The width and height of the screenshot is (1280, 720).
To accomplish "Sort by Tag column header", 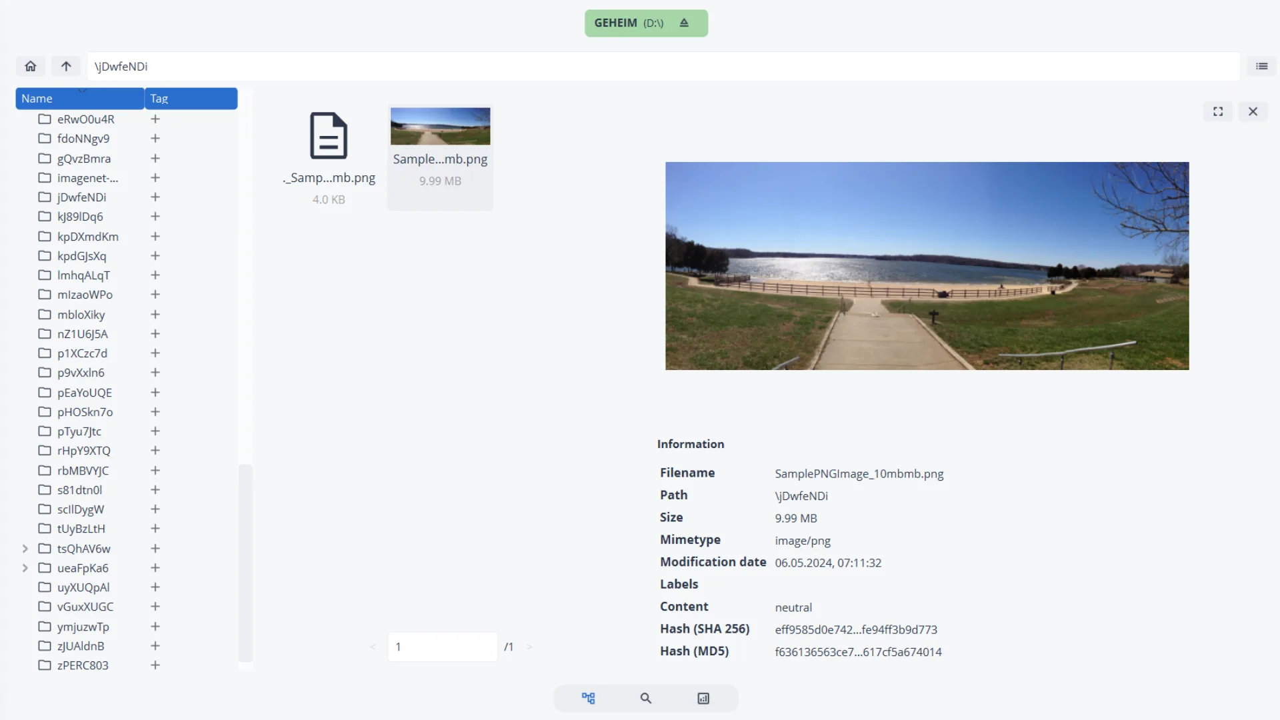I will [191, 98].
